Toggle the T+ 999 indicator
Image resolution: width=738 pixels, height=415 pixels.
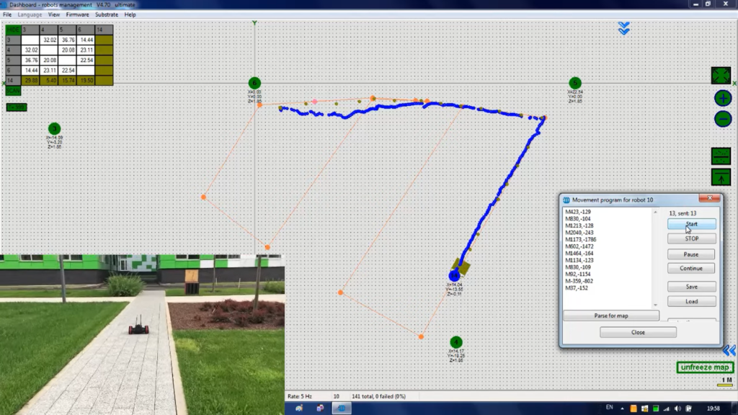pyautogui.click(x=16, y=107)
